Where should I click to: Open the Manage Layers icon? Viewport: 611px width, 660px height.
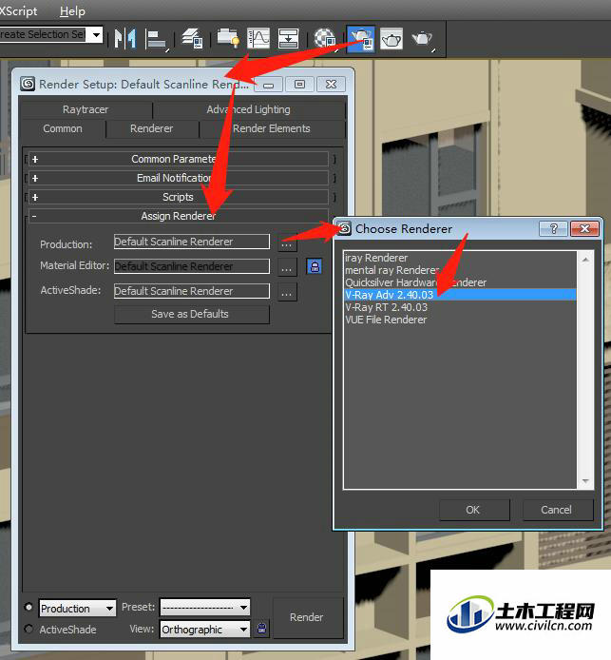[192, 38]
